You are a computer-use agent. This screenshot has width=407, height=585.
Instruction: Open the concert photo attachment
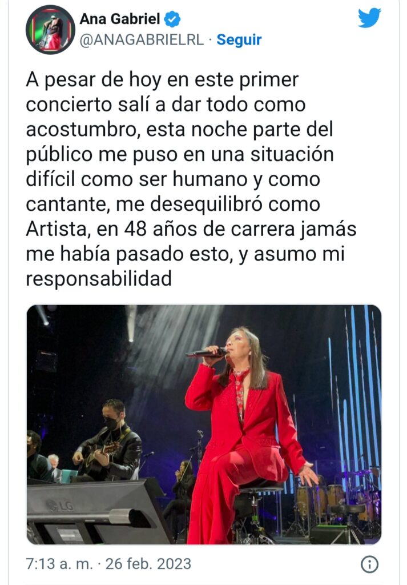204,424
